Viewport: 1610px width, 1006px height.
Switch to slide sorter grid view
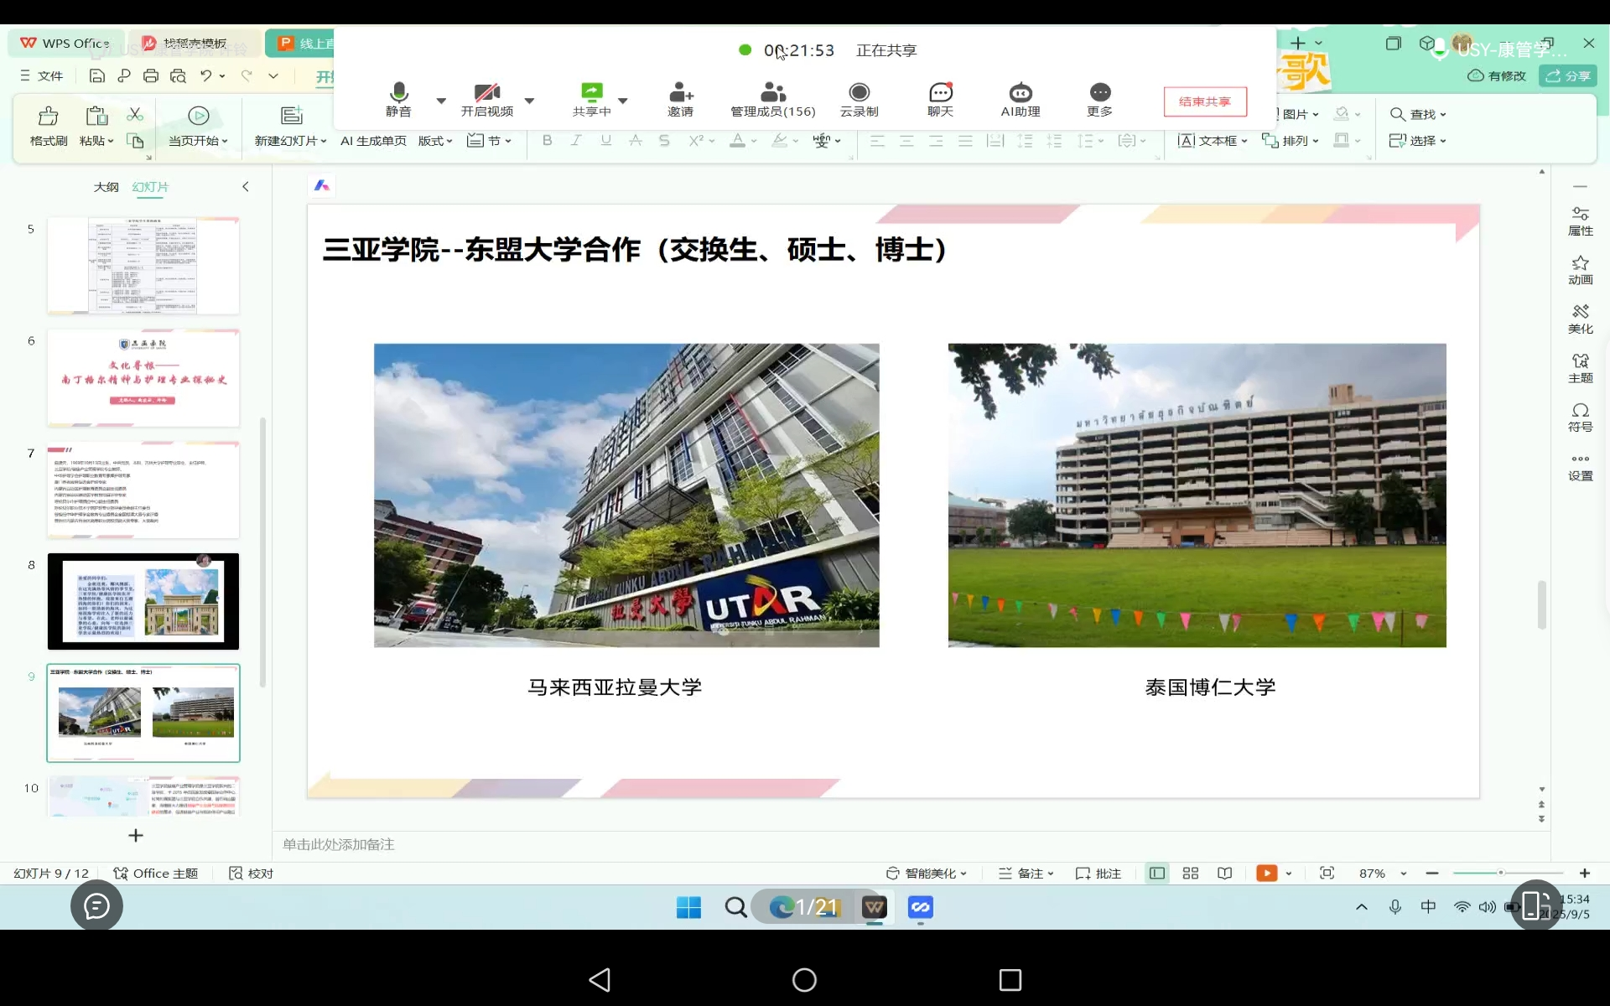[1190, 874]
